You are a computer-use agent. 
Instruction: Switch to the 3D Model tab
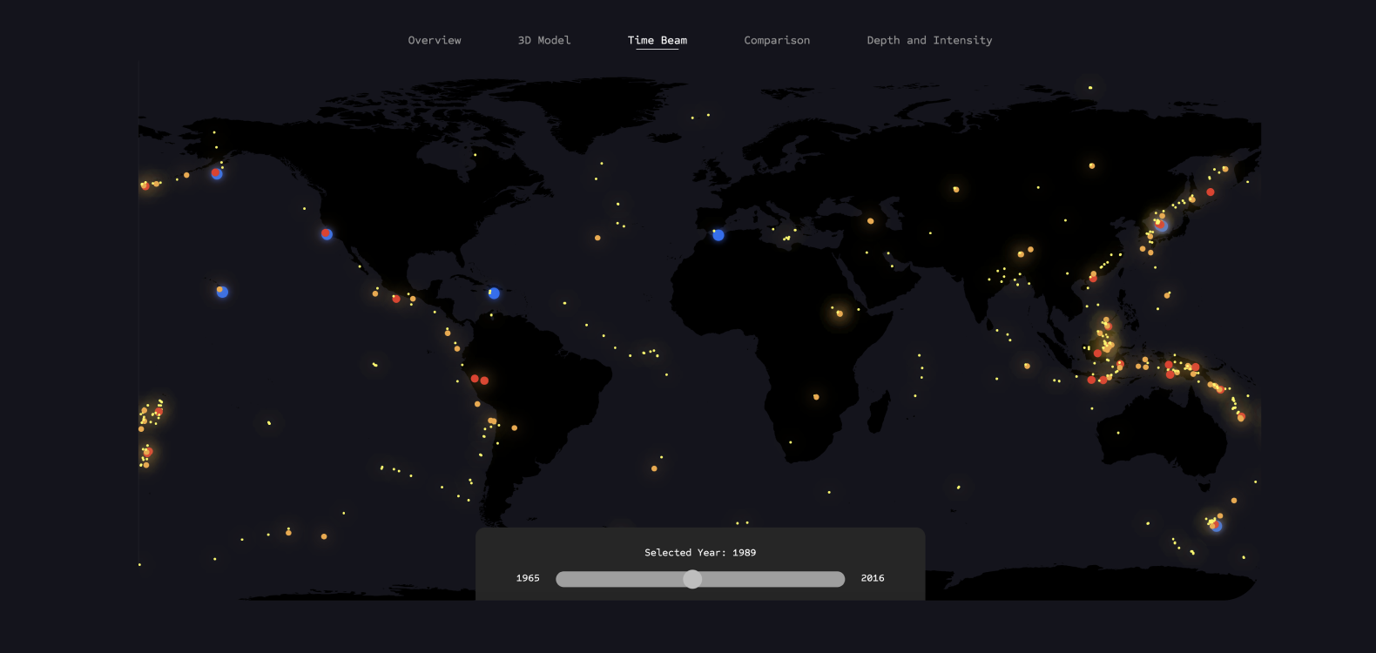tap(544, 40)
